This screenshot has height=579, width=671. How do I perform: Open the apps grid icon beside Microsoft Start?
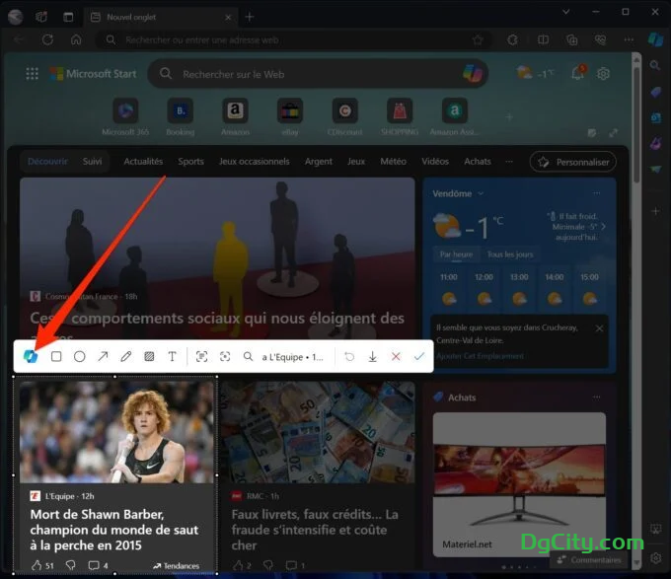pyautogui.click(x=33, y=74)
